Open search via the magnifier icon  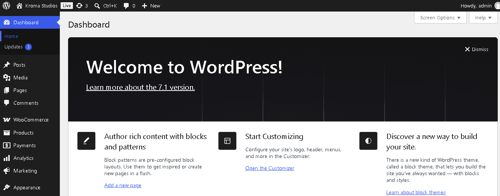click(x=97, y=6)
